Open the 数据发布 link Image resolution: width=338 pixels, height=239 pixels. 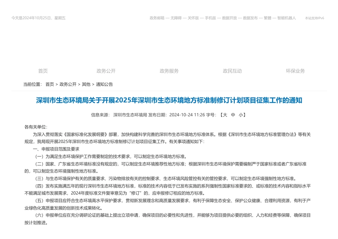coord(250,18)
